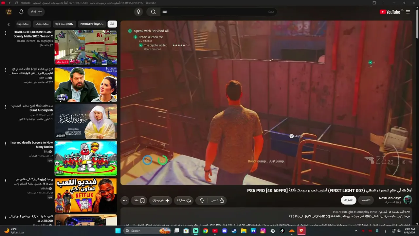Open the notifications bell

coord(21,12)
